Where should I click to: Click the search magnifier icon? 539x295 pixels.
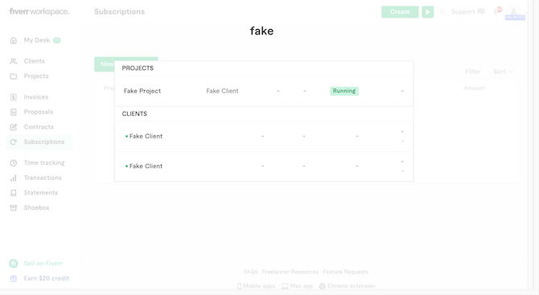pos(442,12)
